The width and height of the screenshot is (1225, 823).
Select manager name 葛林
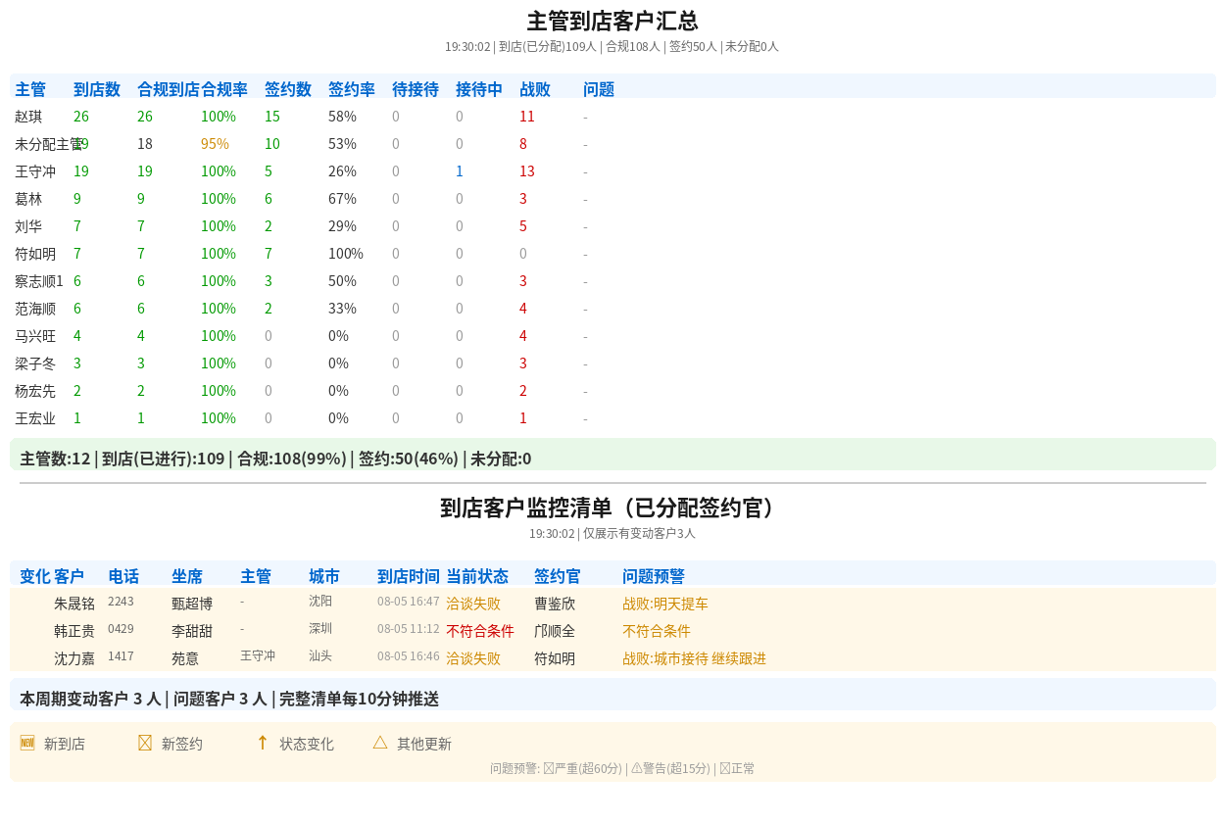28,199
